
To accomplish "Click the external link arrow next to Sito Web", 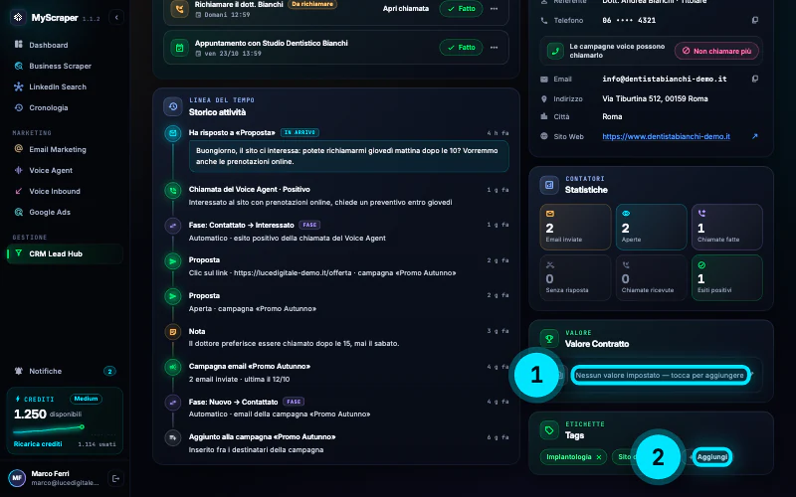I will tap(755, 136).
